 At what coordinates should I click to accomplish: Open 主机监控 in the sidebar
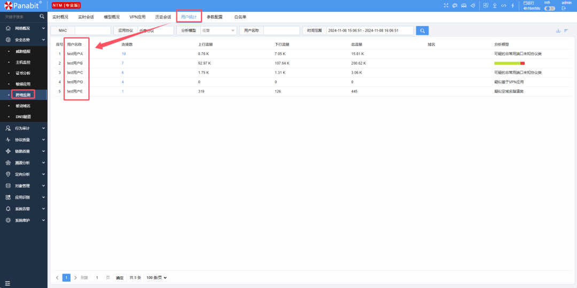[23, 63]
